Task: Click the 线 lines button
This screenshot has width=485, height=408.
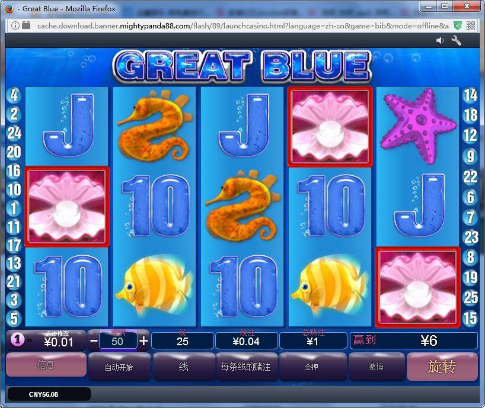Action: [x=183, y=367]
